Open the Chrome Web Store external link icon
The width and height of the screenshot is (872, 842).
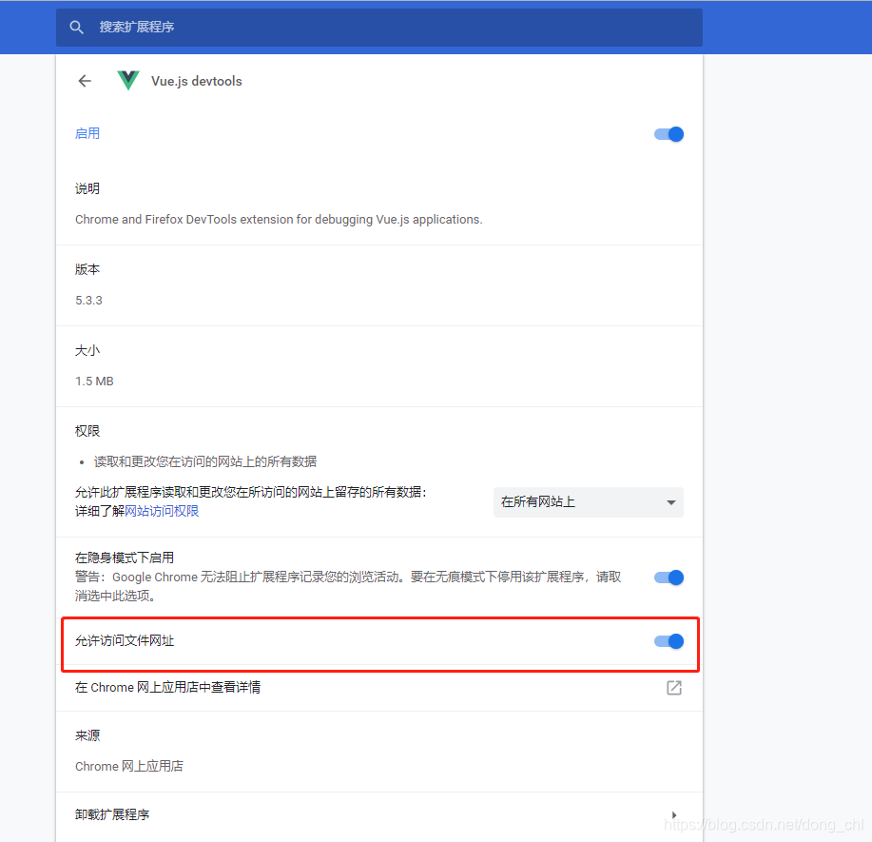(x=674, y=688)
